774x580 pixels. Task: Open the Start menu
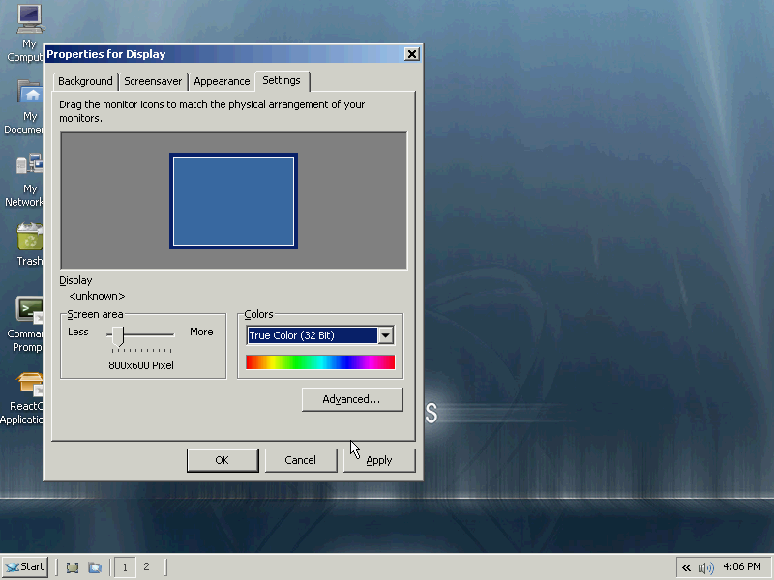[x=25, y=567]
